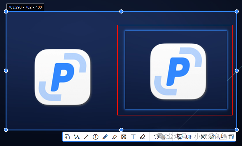
Task: Undo the last annotation
Action: point(156,137)
